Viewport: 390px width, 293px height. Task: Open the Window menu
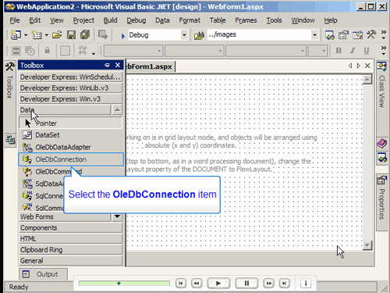click(x=303, y=20)
